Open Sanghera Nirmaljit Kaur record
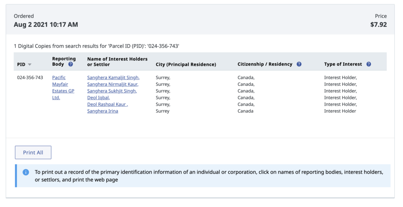The width and height of the screenshot is (403, 207). click(113, 84)
